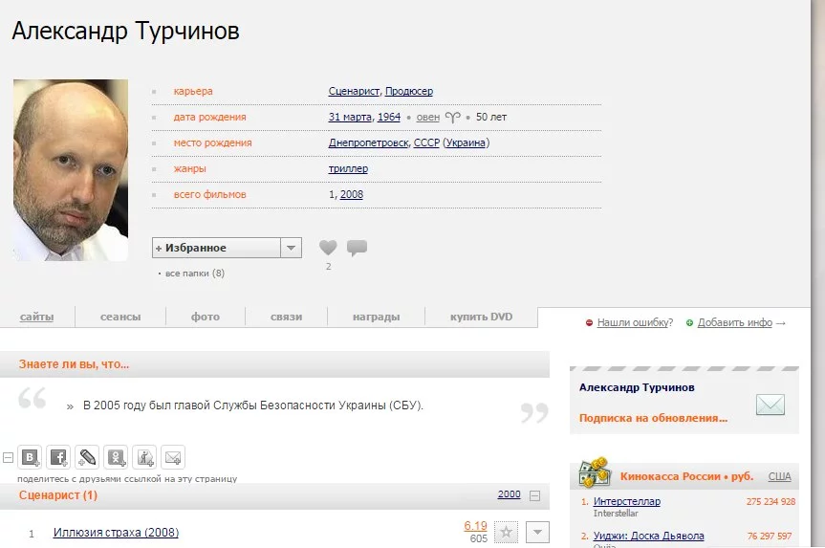Open the награды tab
Viewport: 825px width, 548px height.
click(377, 317)
